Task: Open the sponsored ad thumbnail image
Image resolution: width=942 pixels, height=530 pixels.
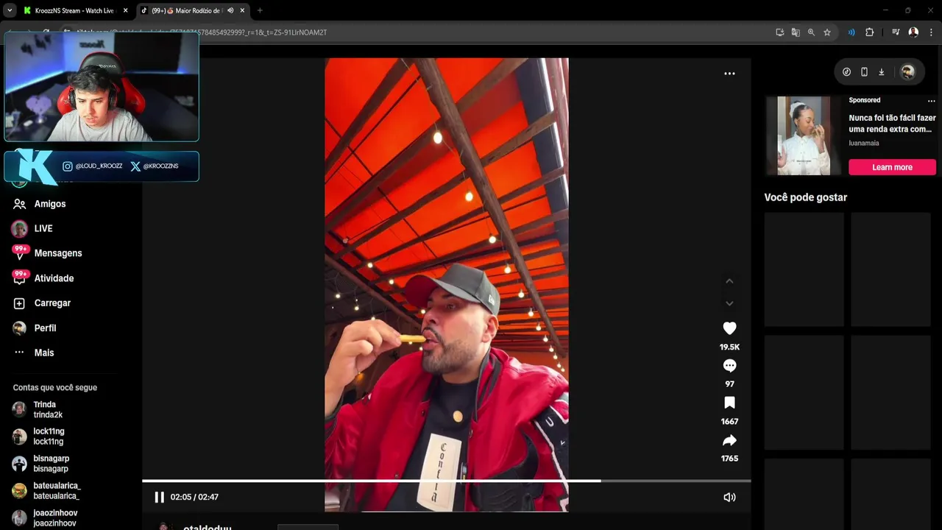Action: pos(804,136)
